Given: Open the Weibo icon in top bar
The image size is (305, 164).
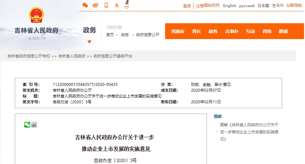Looking at the screenshot, I should tap(95, 5).
